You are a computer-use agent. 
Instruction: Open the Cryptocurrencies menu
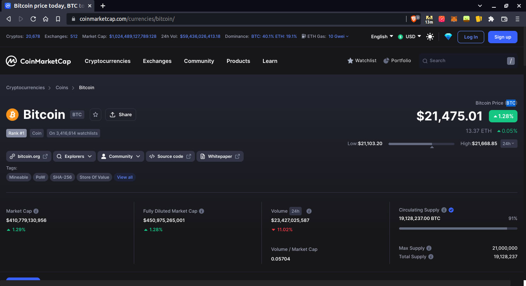[x=108, y=61]
